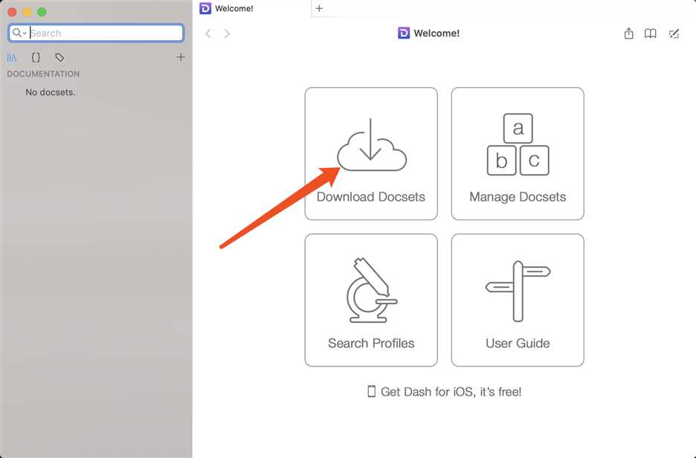Show the docsets library sidebar view

[12, 58]
